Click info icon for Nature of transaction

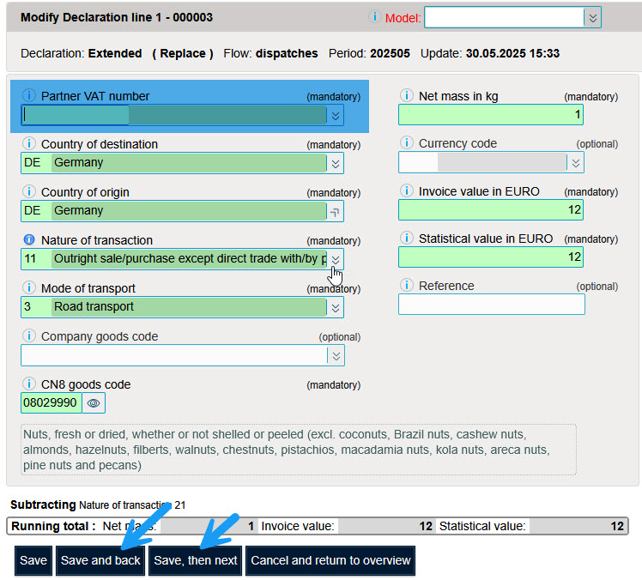28,239
